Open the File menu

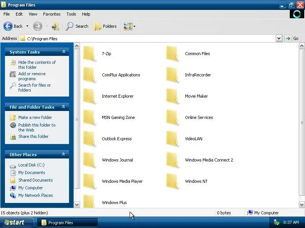(x=6, y=14)
